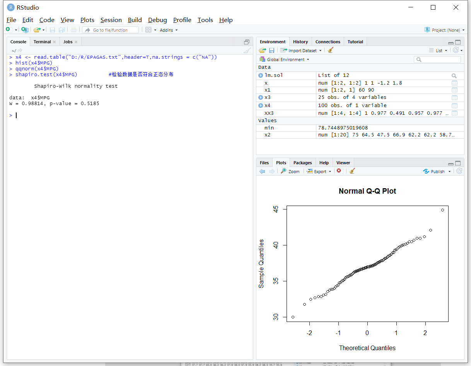Click the Save All documents icon

(x=61, y=30)
